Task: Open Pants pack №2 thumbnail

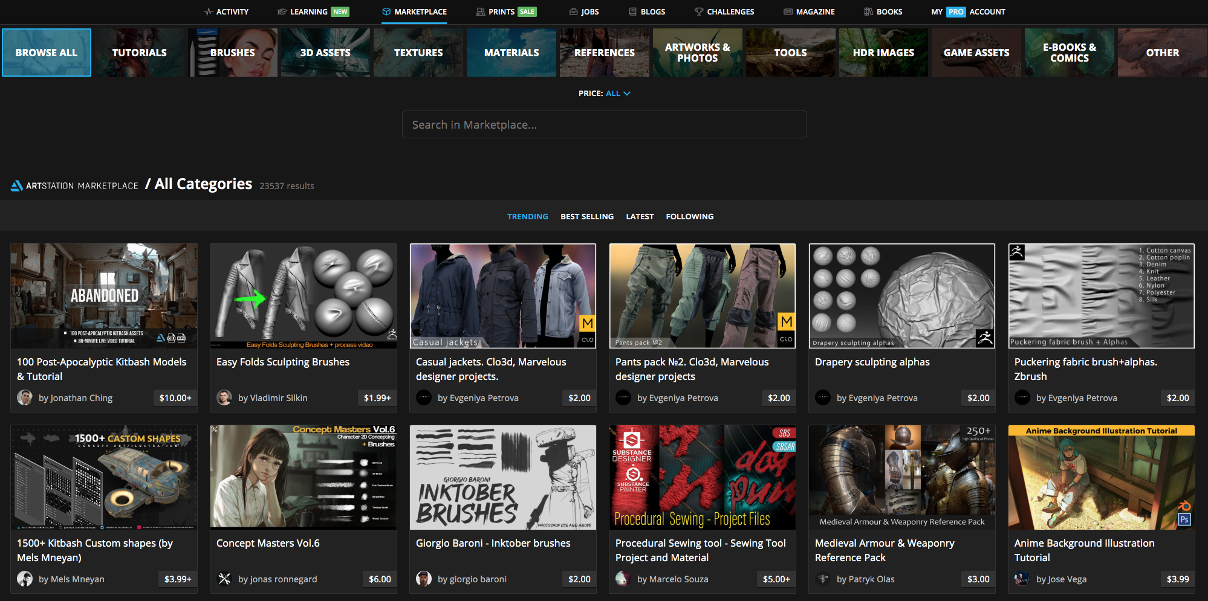Action: (703, 296)
